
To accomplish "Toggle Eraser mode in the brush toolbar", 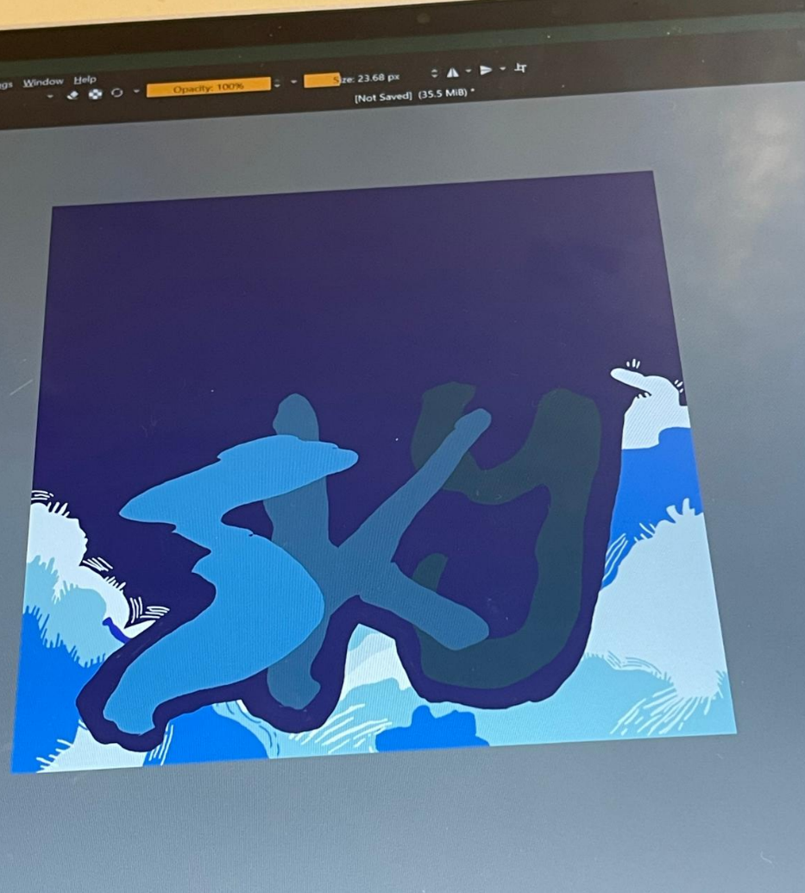I will [73, 95].
